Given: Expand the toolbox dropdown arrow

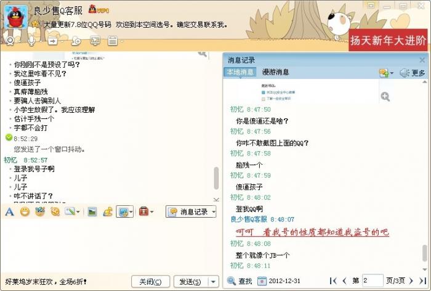Looking at the screenshot, I should coord(151,211).
